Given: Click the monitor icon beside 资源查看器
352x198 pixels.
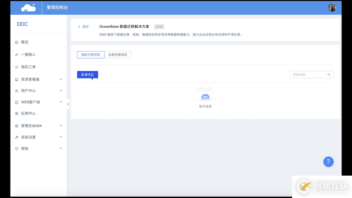Looking at the screenshot, I should (17, 79).
